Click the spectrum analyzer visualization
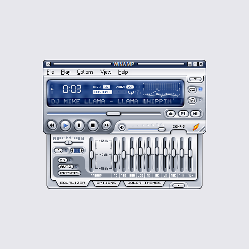Screen dimensions: 249x249 pos(162,90)
